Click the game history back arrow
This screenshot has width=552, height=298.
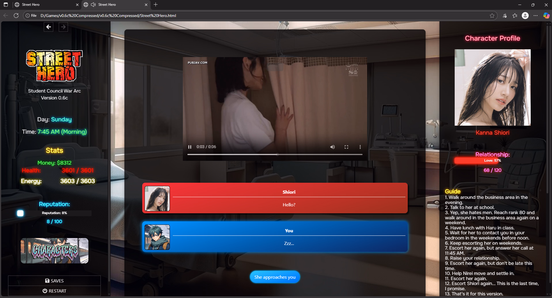[x=48, y=27]
